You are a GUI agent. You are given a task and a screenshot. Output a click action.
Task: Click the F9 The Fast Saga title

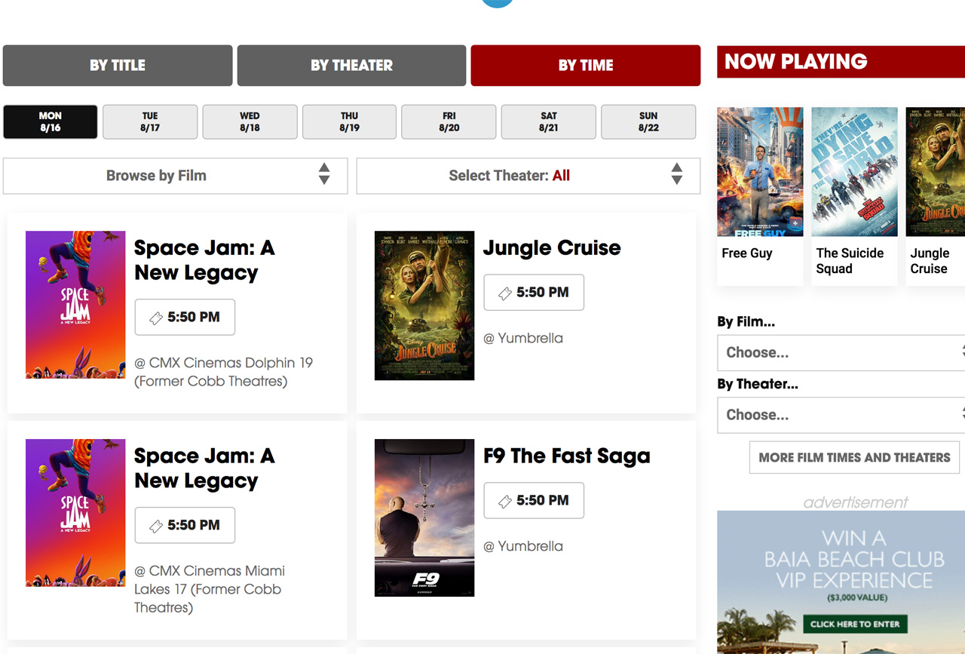click(566, 456)
